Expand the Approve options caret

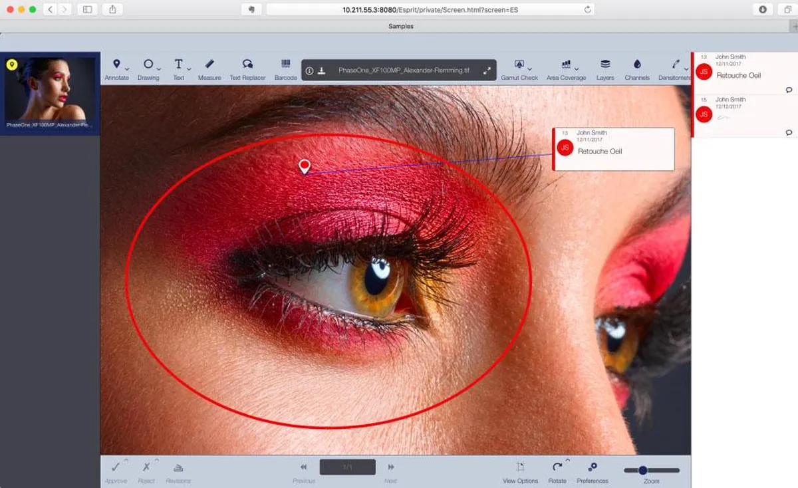126,460
